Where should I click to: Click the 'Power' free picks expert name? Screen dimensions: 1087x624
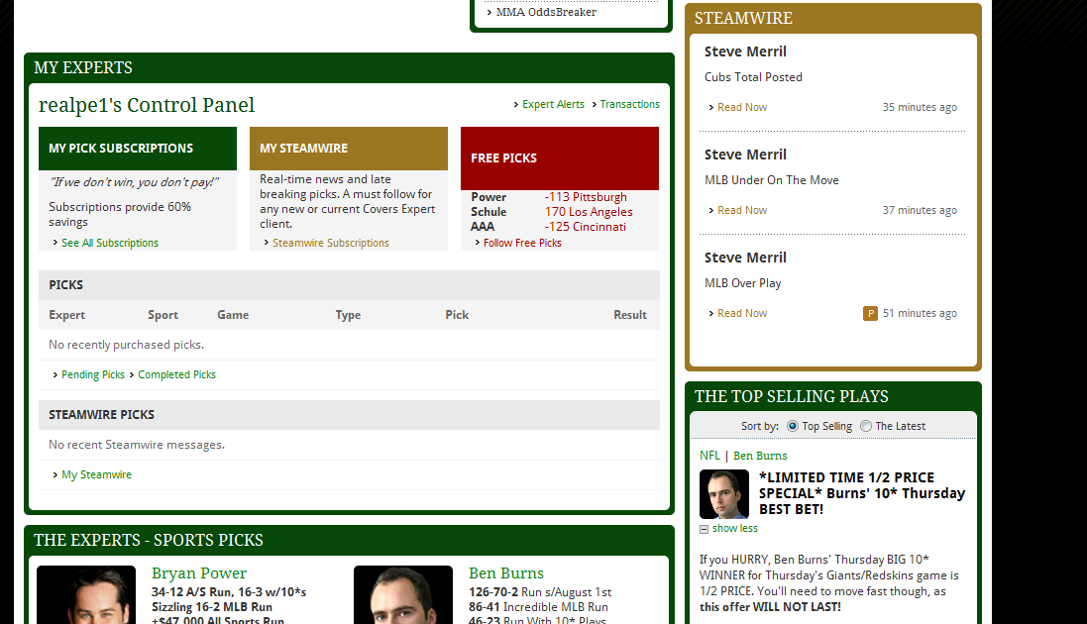pyautogui.click(x=489, y=197)
